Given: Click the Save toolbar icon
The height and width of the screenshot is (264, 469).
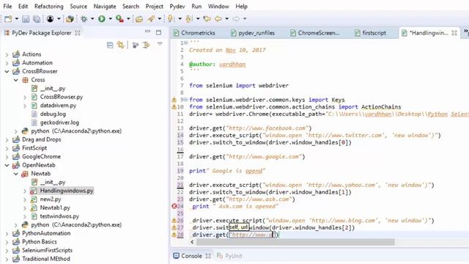Looking at the screenshot, I should (x=26, y=19).
